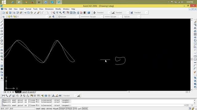This screenshot has width=197, height=110.
Task: Select the Angular Dimension tool
Action: click(x=27, y=96)
